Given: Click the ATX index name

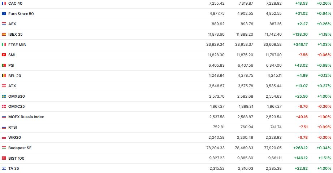Looking at the screenshot, I should point(12,86).
